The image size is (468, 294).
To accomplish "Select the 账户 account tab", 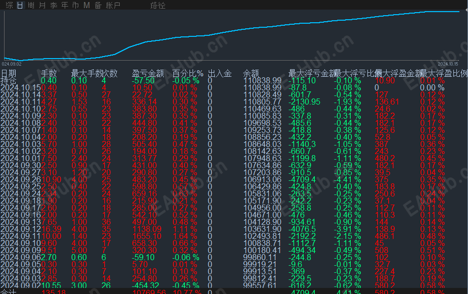I will (x=113, y=5).
